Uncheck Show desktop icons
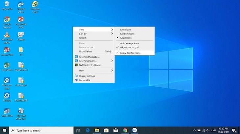Viewport: 240px width, 134px height. (130, 53)
